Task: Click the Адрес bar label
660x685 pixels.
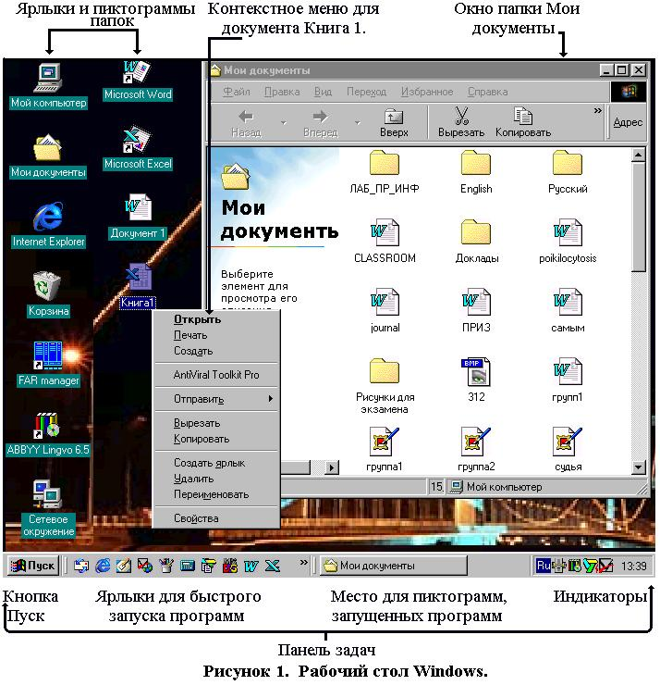Action: 628,122
